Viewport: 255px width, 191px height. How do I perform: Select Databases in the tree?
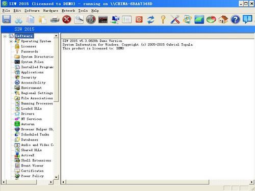click(30, 140)
